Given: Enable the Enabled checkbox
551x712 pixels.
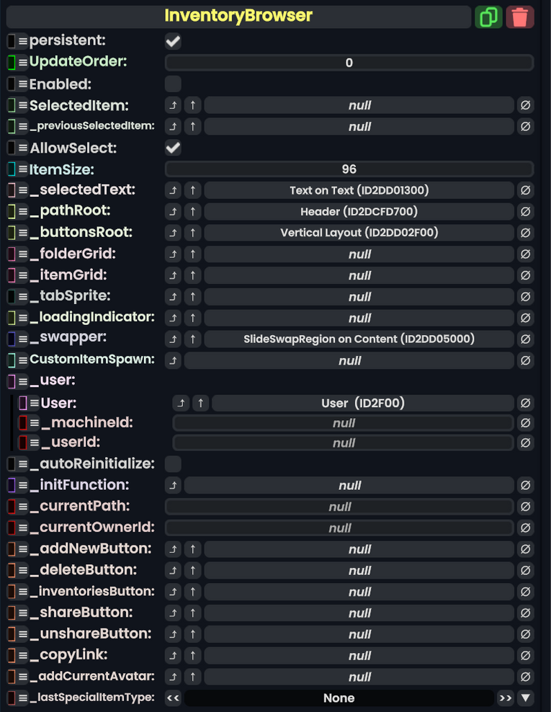Looking at the screenshot, I should [172, 84].
